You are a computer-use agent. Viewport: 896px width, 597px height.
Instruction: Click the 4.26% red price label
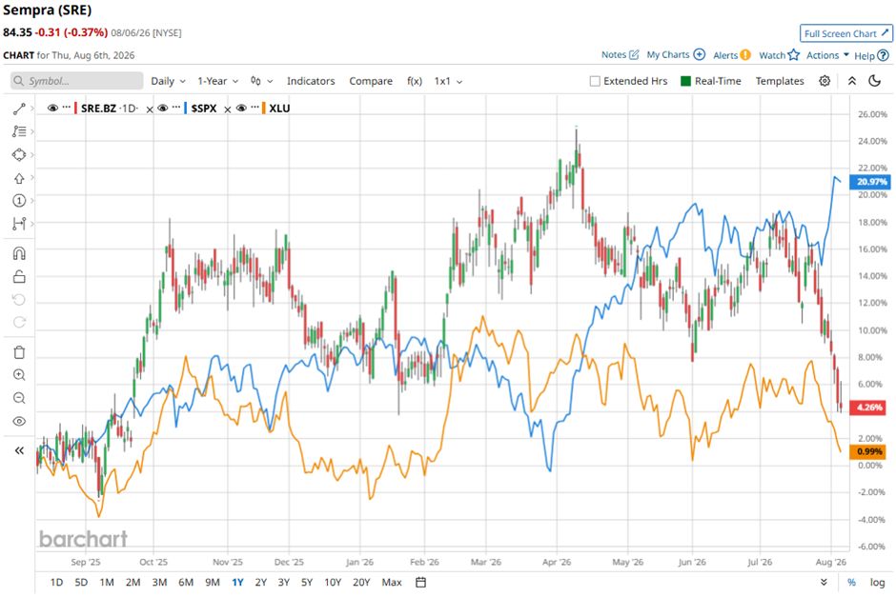pos(868,407)
